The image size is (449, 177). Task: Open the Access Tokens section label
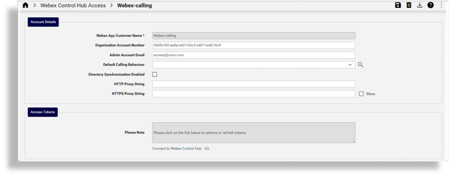[42, 112]
